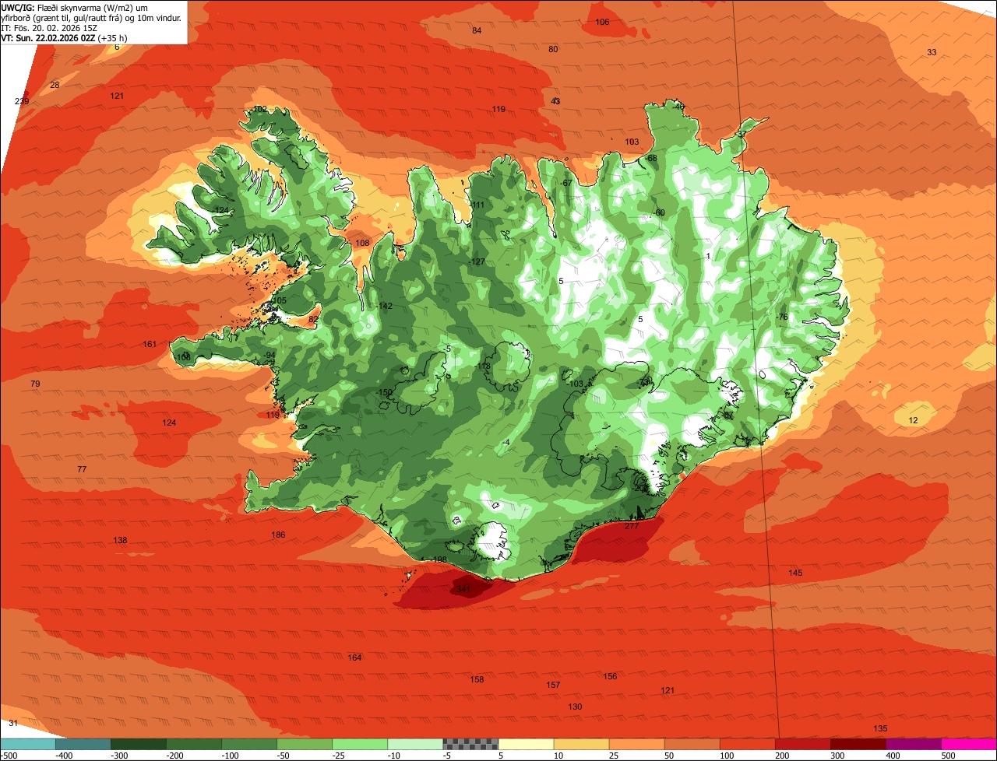Screen dimensions: 997x761
Task: Select the 105 value in Breiðafjörður
Action: pos(279,300)
